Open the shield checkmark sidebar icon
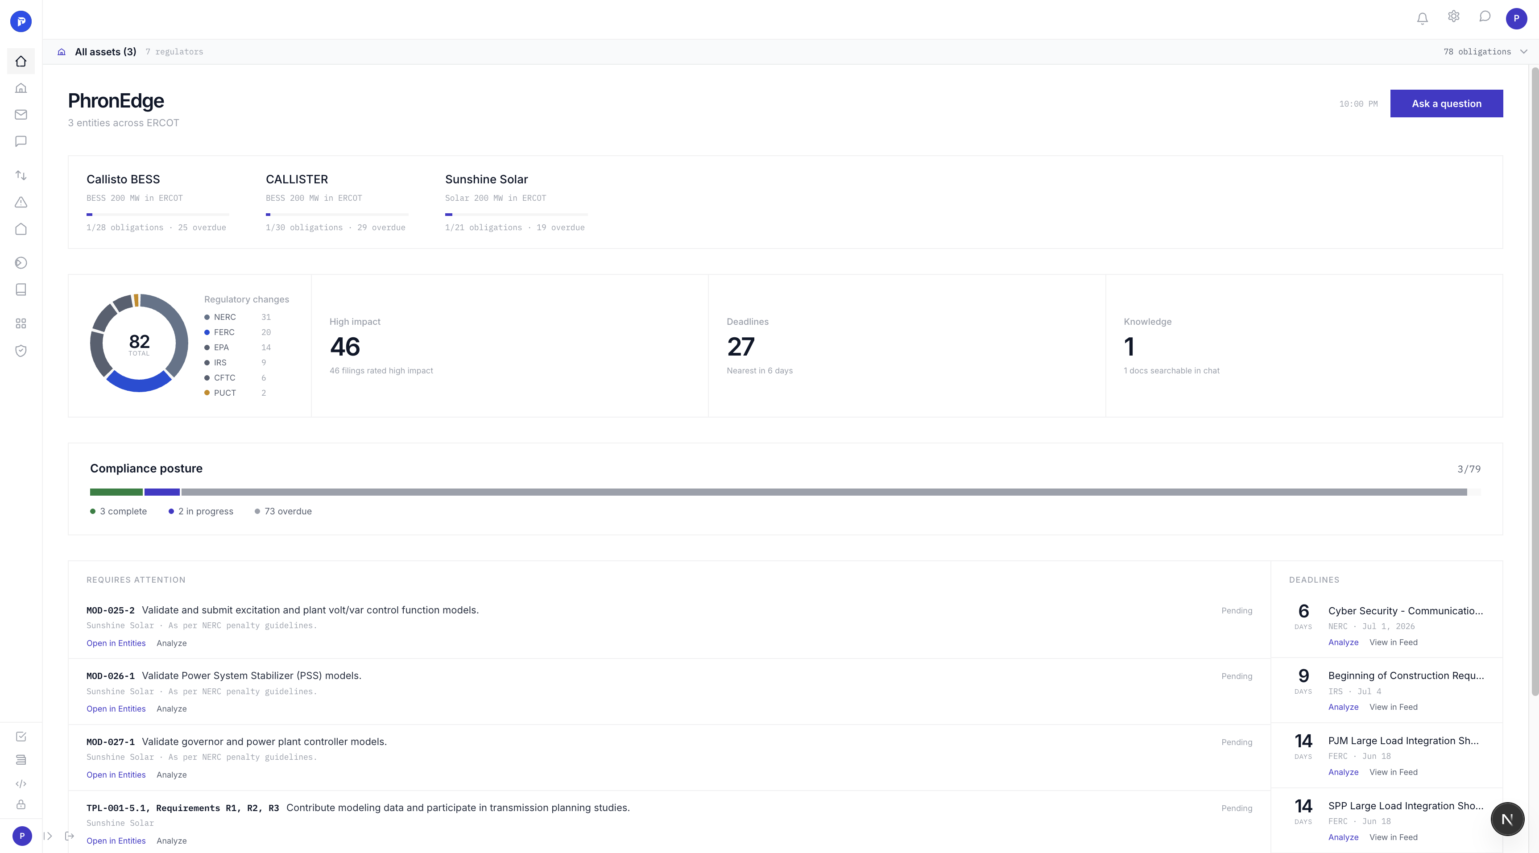Viewport: 1539px width, 853px height. (x=21, y=351)
